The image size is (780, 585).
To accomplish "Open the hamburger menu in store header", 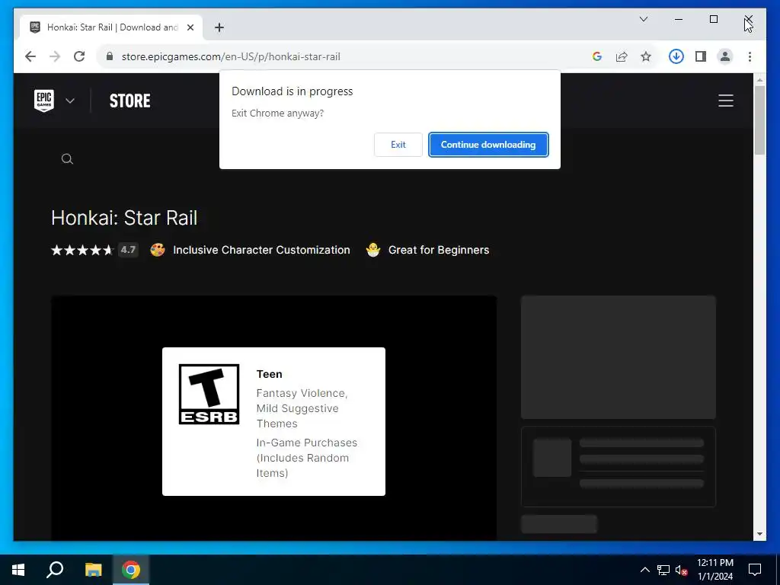I will pyautogui.click(x=726, y=101).
